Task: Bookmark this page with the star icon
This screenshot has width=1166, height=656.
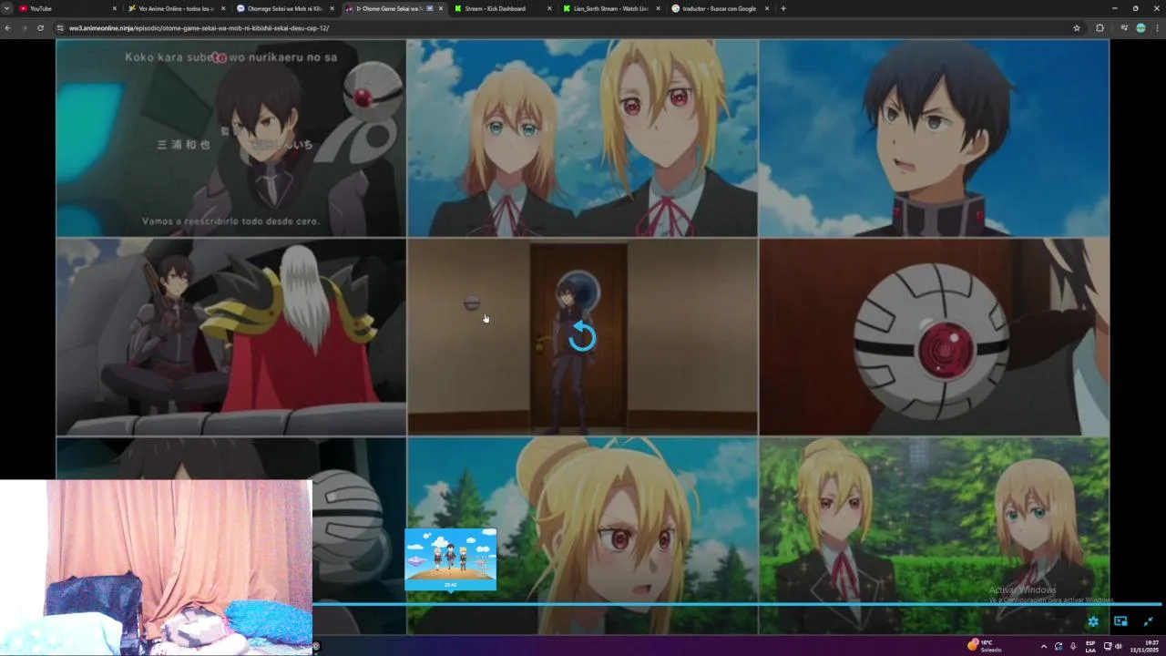Action: [1077, 28]
